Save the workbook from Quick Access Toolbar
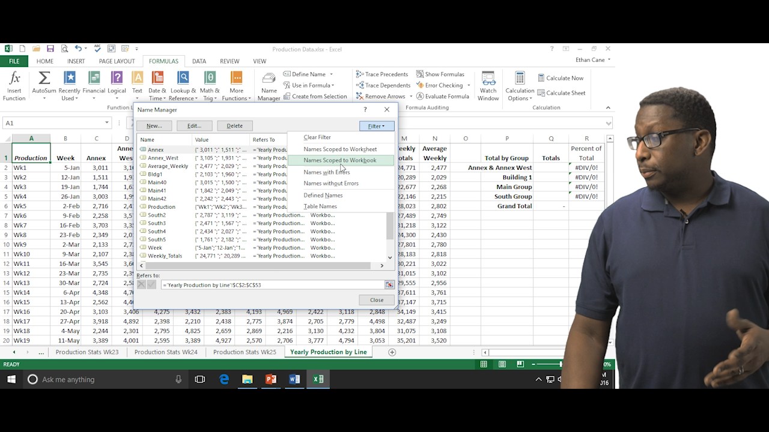Screen dimensions: 769x432 tap(50, 49)
